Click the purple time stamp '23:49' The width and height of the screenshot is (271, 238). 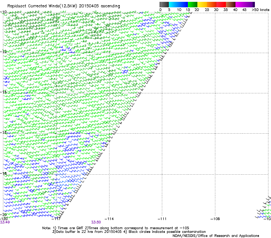(x=5, y=222)
